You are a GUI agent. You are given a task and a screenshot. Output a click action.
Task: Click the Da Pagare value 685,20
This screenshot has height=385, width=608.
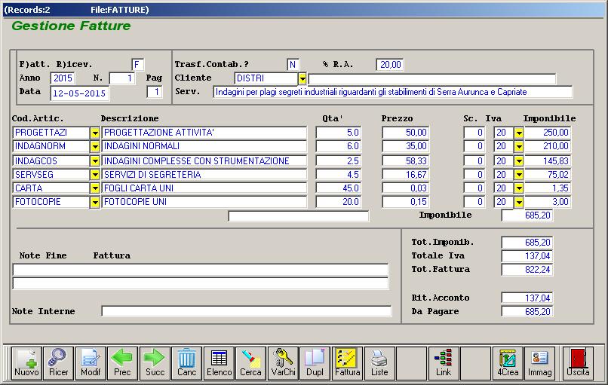527,311
